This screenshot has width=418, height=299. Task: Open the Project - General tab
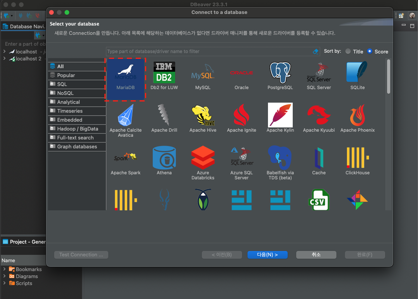pyautogui.click(x=24, y=242)
